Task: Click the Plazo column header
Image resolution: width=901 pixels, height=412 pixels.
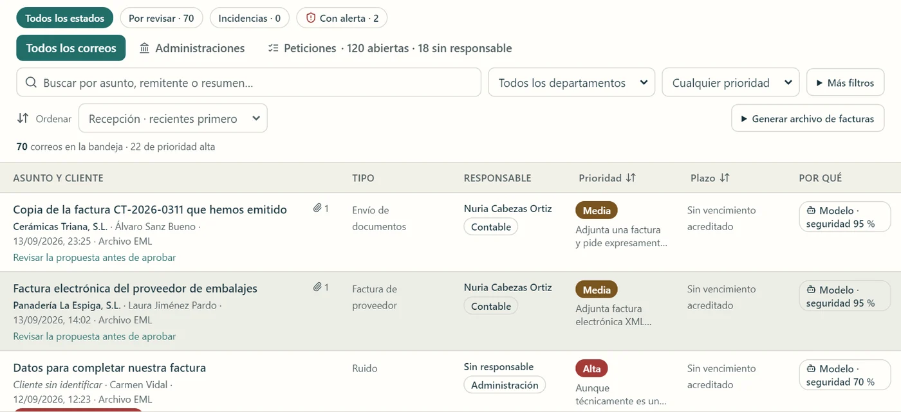Action: coord(711,177)
